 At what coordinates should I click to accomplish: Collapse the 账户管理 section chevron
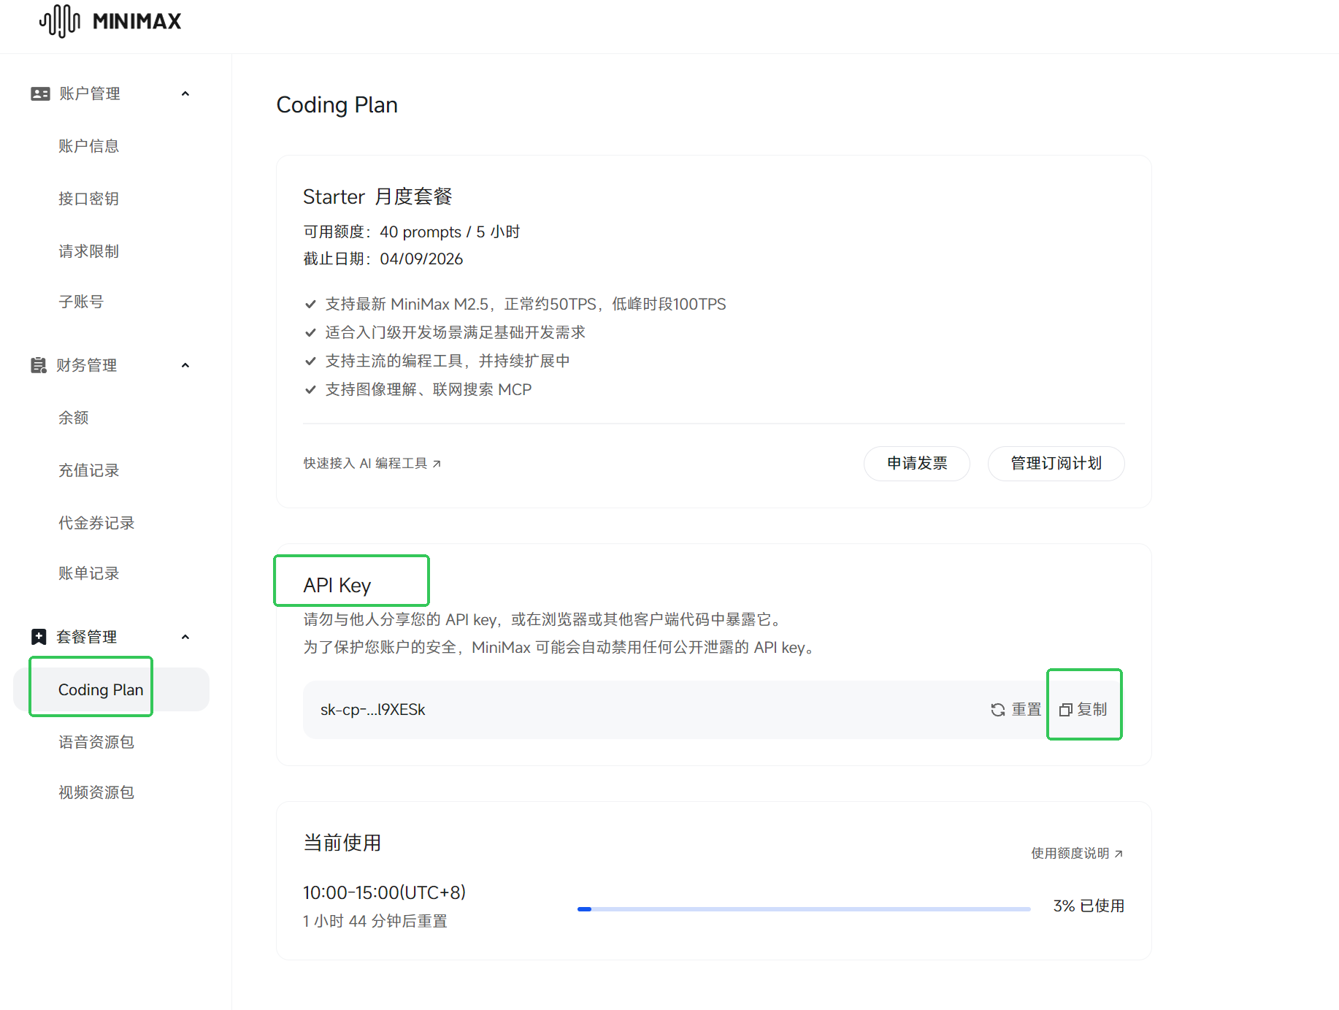click(185, 93)
